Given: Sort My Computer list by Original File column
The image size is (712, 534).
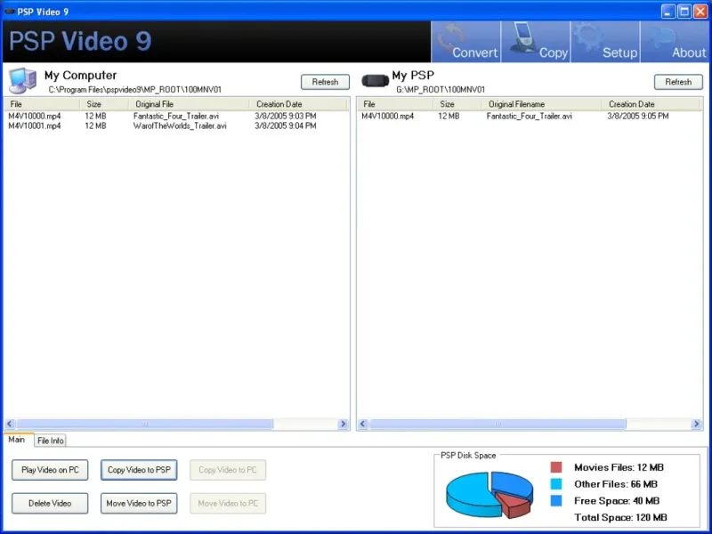Looking at the screenshot, I should pos(189,104).
